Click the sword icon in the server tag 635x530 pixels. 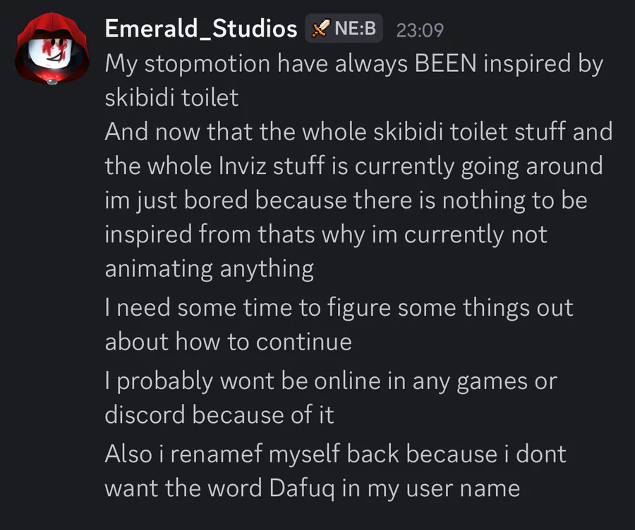[321, 29]
